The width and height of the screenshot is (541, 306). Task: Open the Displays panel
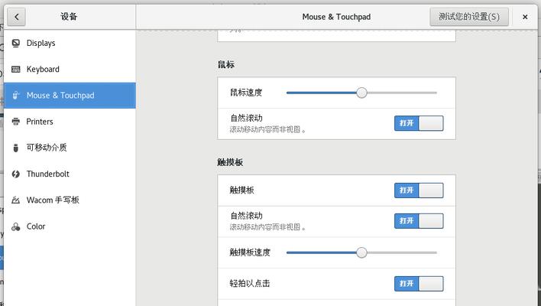(x=70, y=43)
